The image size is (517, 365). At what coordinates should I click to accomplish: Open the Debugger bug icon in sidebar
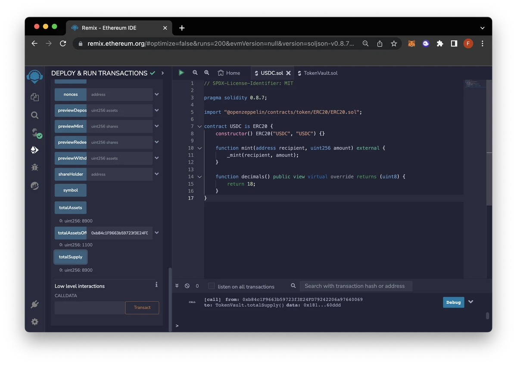point(35,167)
